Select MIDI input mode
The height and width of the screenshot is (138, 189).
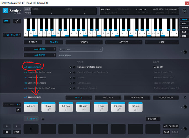[27, 9]
